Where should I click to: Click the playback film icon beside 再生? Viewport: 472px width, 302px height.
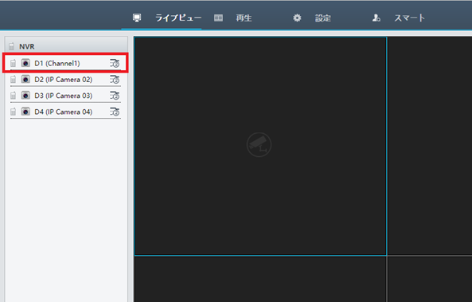click(218, 18)
